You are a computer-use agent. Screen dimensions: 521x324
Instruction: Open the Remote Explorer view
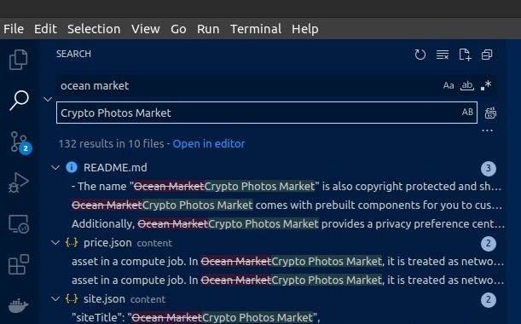[x=19, y=224]
